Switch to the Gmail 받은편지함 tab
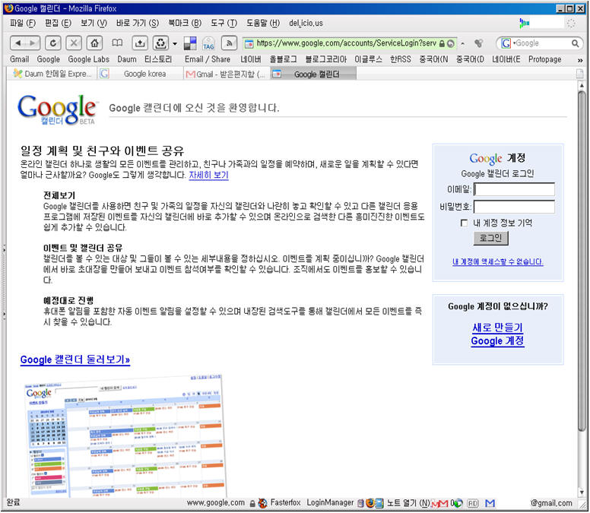Viewport: 590px width, 513px height. click(226, 74)
